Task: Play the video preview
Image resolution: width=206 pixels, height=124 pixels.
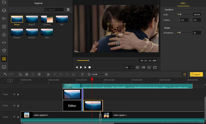Action: [81, 67]
